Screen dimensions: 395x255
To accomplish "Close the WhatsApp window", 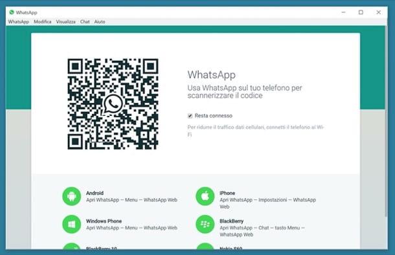I will pyautogui.click(x=378, y=12).
